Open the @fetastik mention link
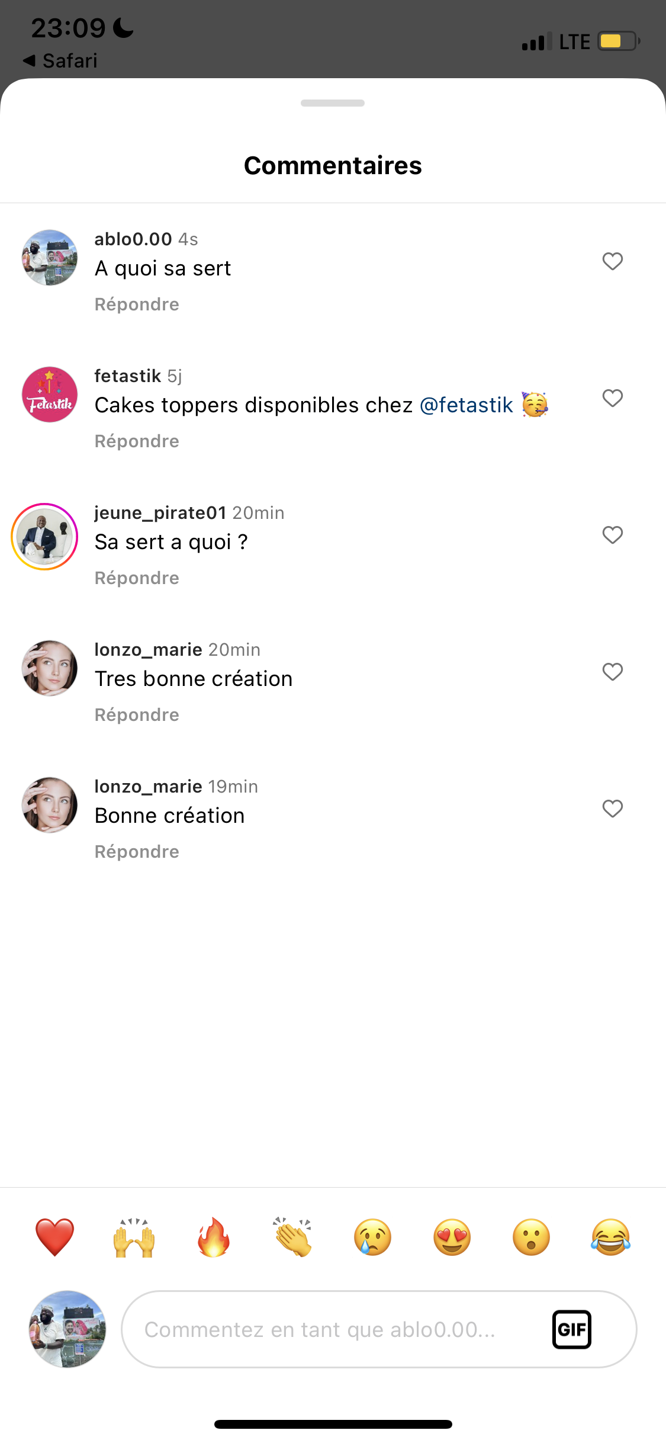 point(466,405)
